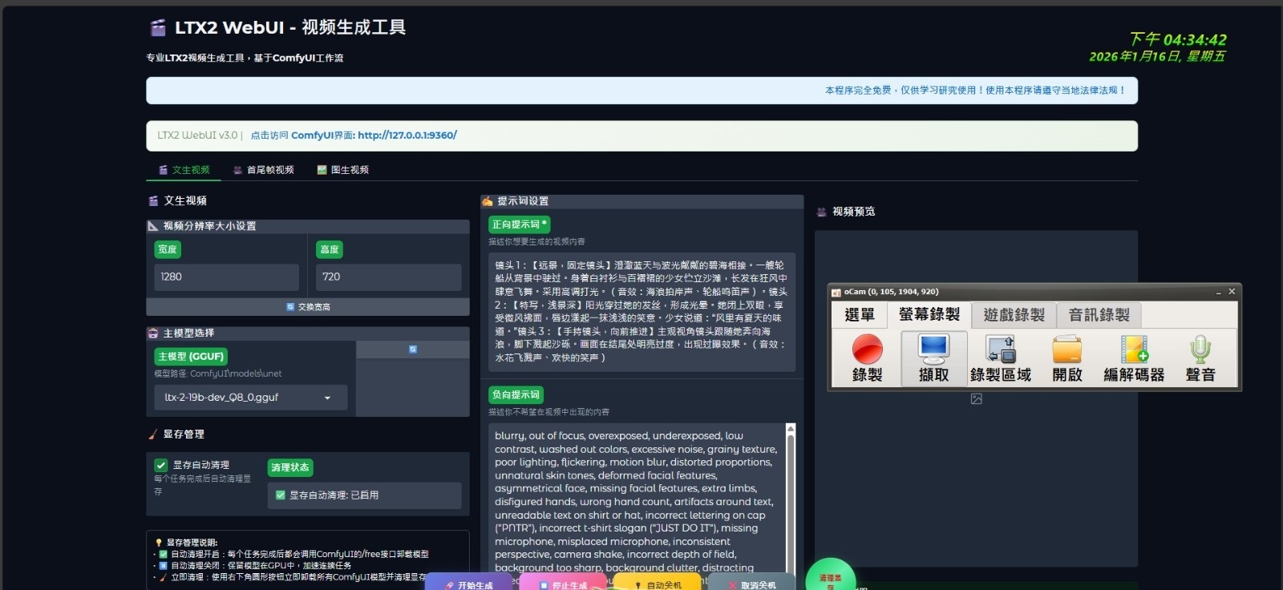The height and width of the screenshot is (590, 1283).
Task: Click the 擷取 monitor capture icon in oCam
Action: 933,350
